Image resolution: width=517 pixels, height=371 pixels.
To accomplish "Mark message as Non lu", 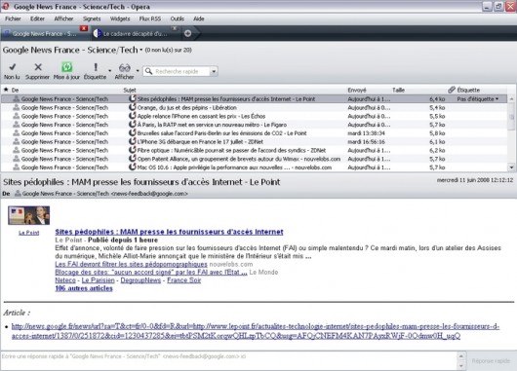I will click(x=12, y=71).
